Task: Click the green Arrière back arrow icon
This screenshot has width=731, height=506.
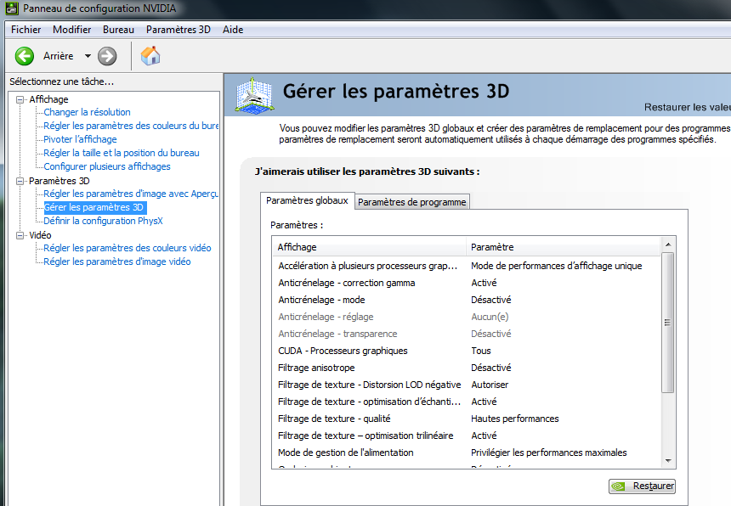Action: 25,56
